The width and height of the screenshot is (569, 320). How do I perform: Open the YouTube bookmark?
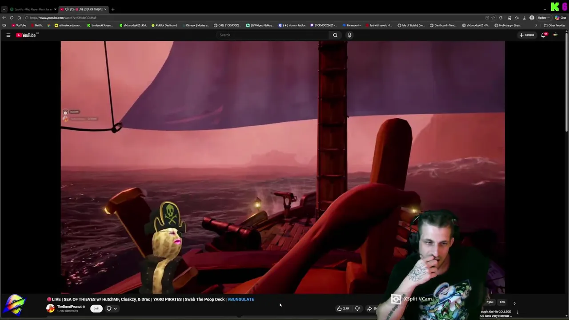click(19, 25)
